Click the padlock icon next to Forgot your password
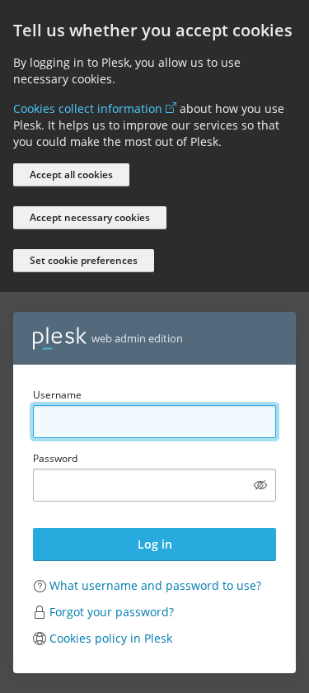 click(x=40, y=612)
